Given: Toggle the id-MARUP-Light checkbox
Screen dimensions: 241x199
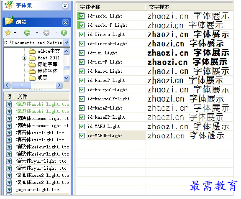Looking at the screenshot, I should pos(82,135).
